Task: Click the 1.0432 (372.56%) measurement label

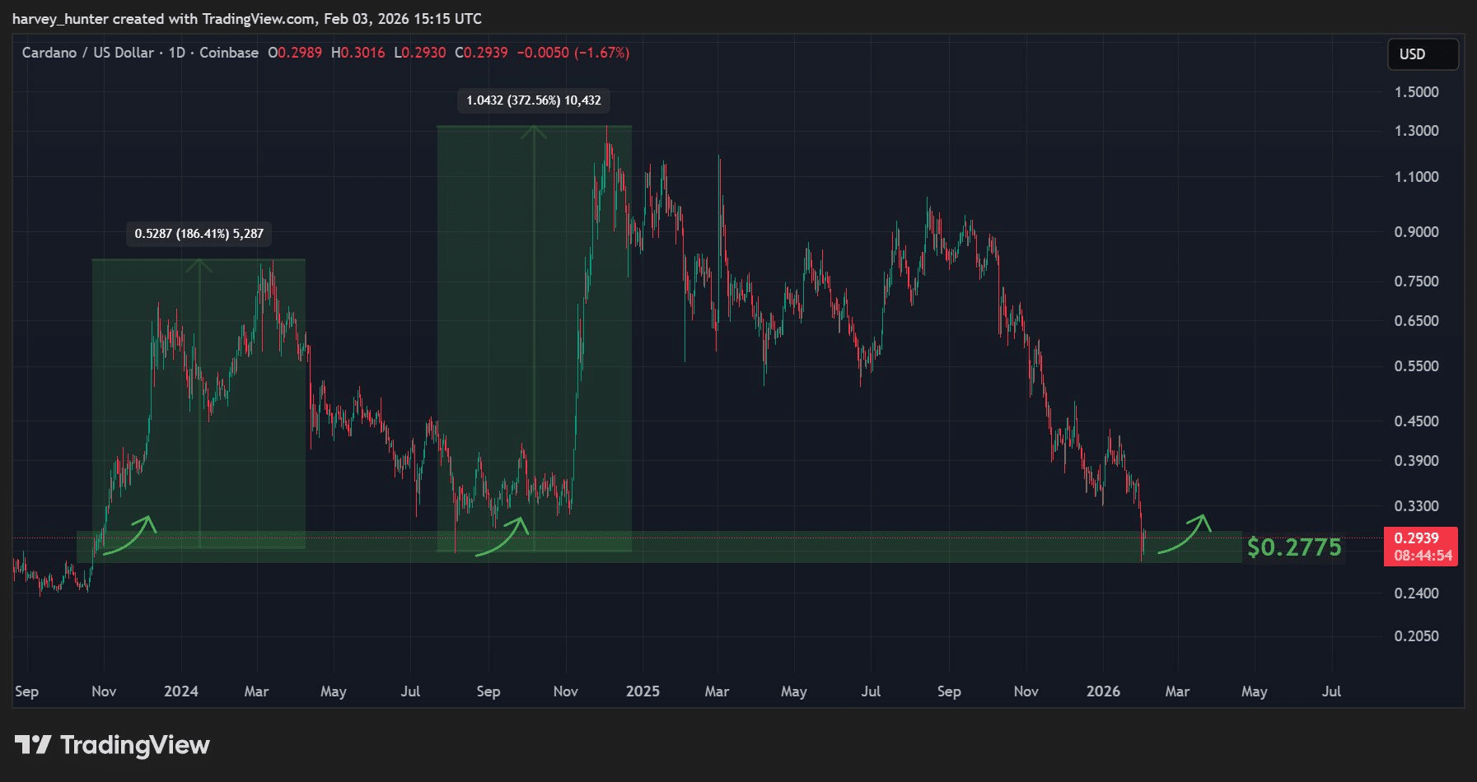Action: tap(534, 100)
